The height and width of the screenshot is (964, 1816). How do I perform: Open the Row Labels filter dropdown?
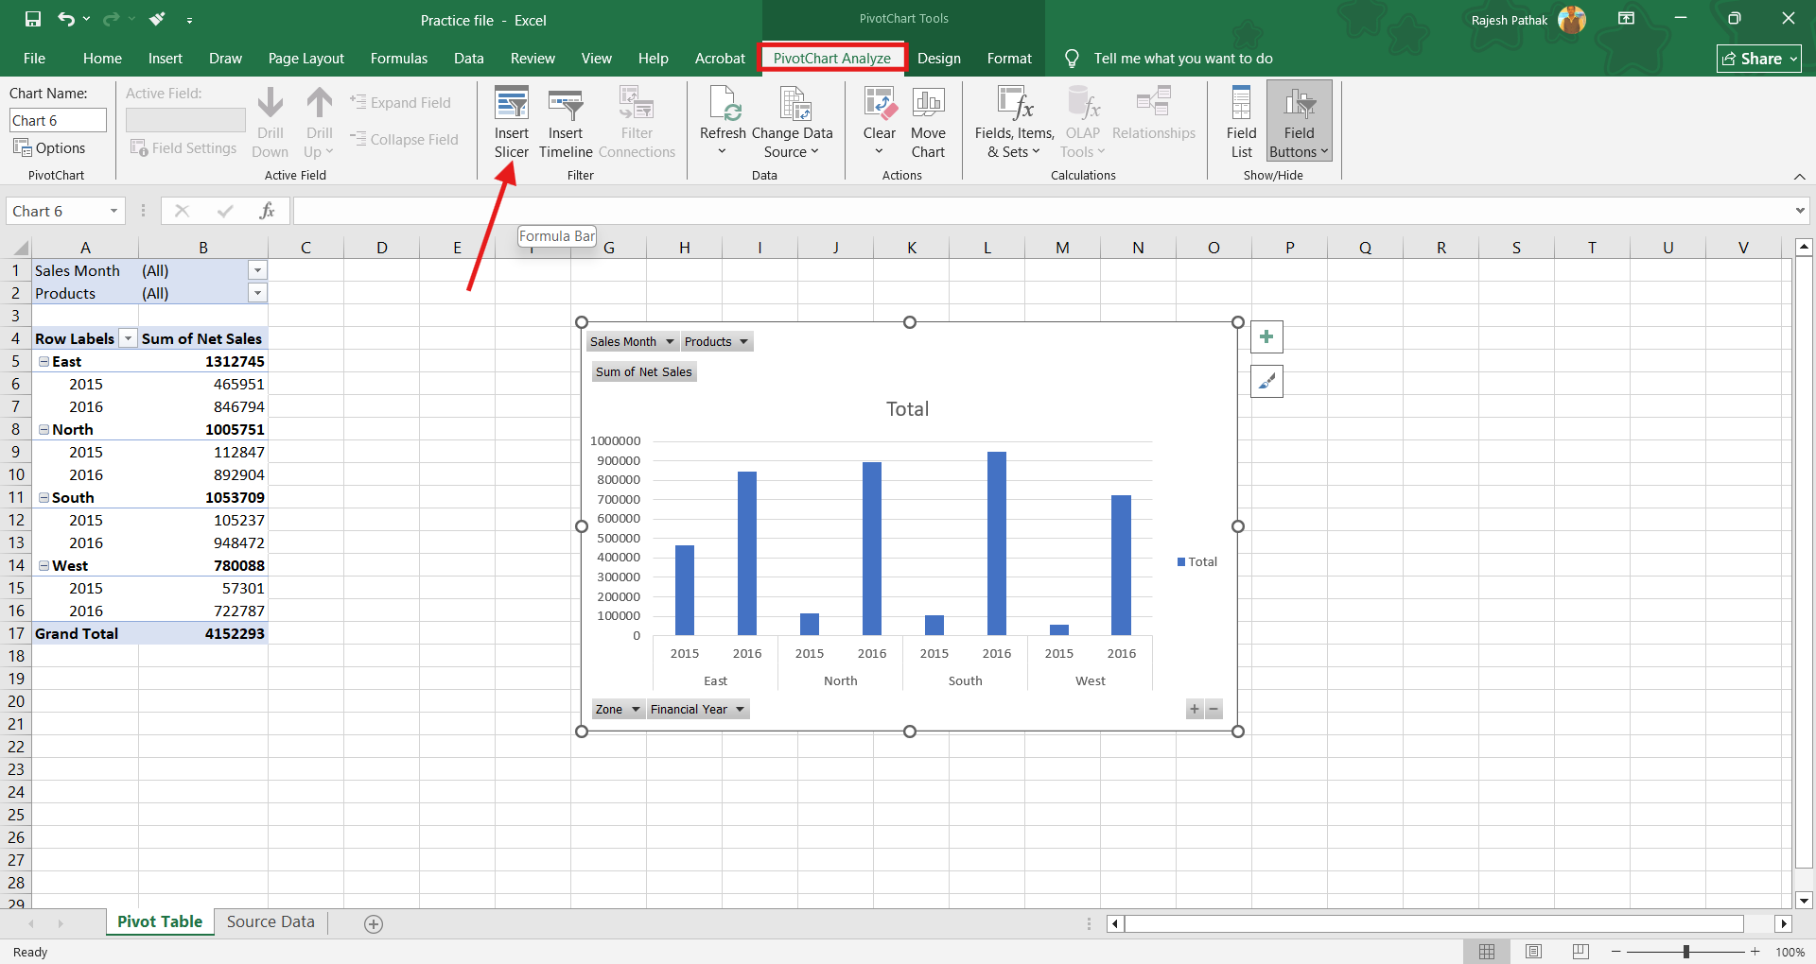128,339
